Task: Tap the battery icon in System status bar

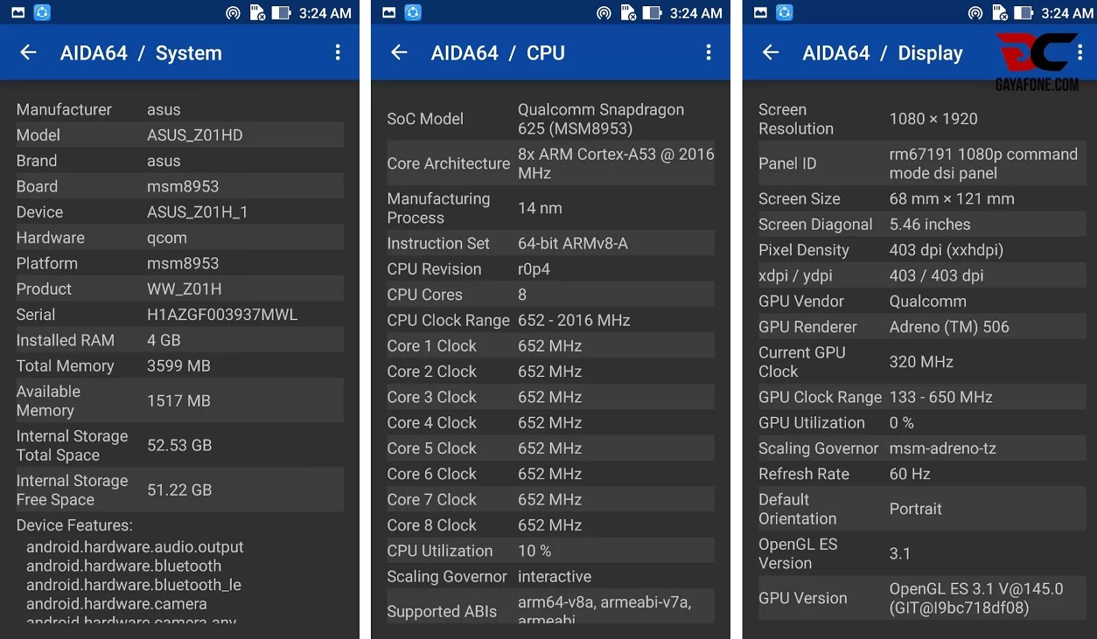Action: tap(281, 12)
